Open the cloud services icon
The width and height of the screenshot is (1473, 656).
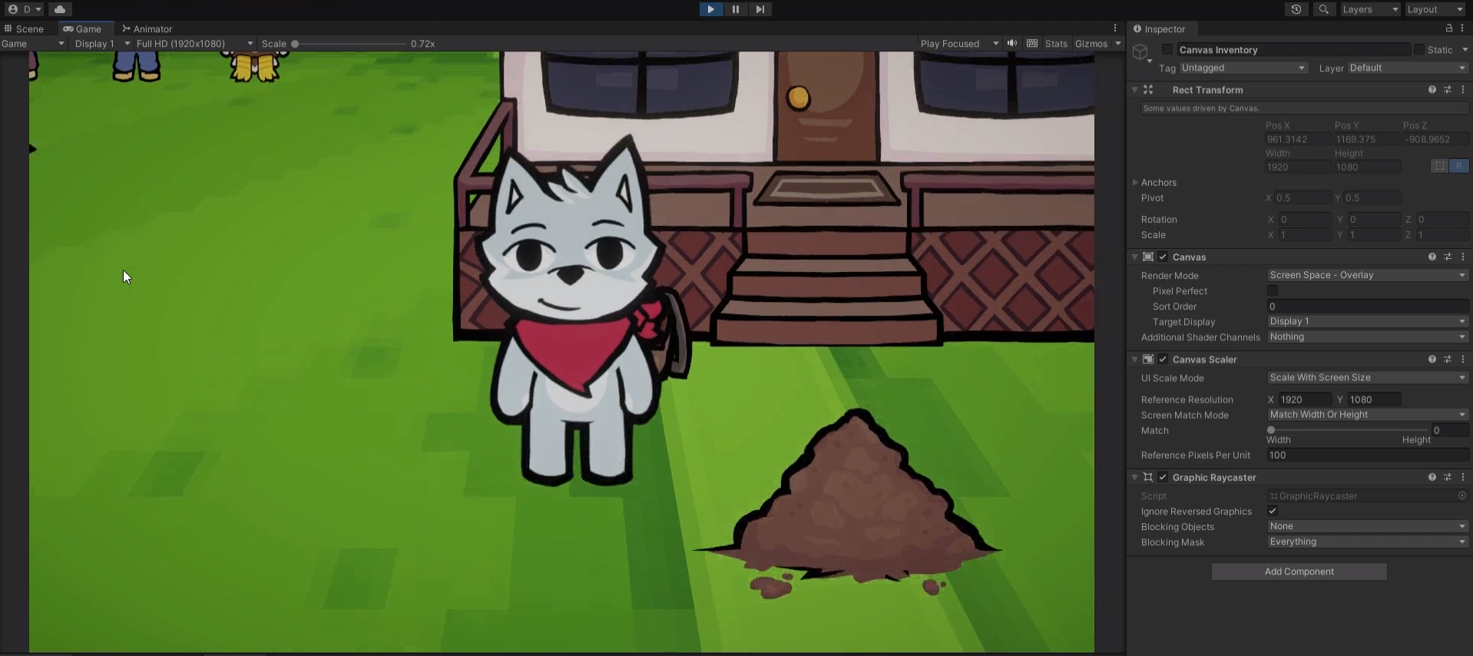coord(60,9)
